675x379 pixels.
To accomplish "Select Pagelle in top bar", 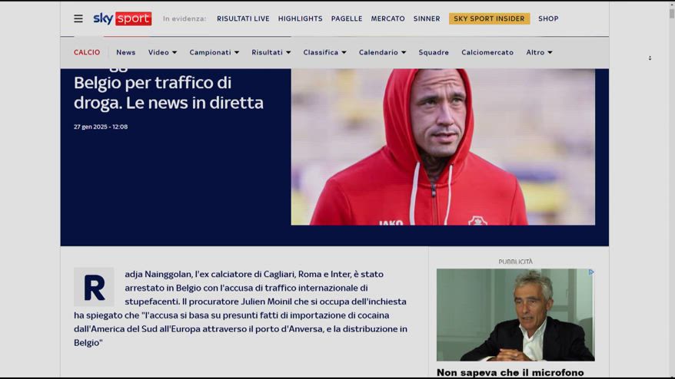I will click(x=347, y=18).
